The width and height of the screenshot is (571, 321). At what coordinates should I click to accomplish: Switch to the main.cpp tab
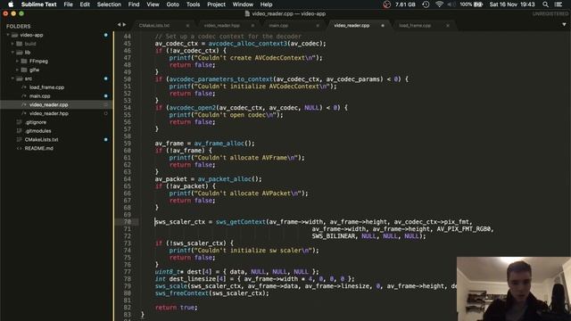(278, 26)
